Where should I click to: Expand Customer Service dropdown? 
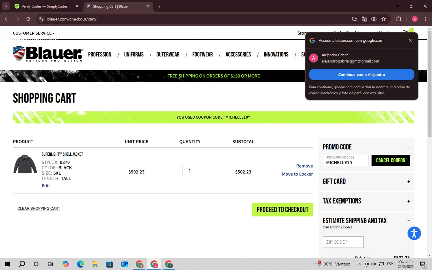pyautogui.click(x=34, y=33)
